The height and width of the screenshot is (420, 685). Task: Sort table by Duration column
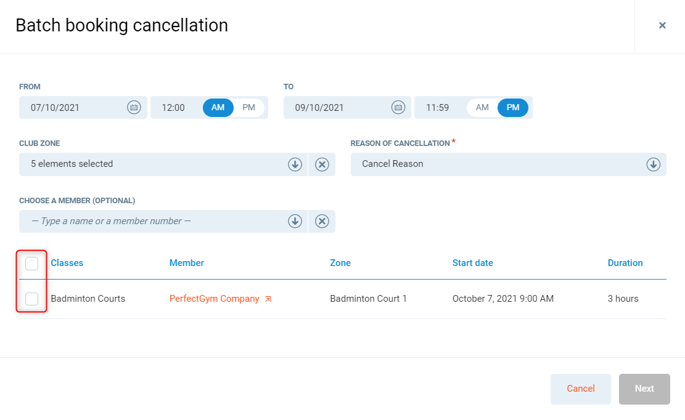coord(625,263)
